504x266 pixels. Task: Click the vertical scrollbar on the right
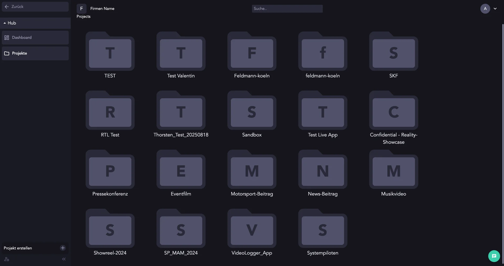point(503,144)
